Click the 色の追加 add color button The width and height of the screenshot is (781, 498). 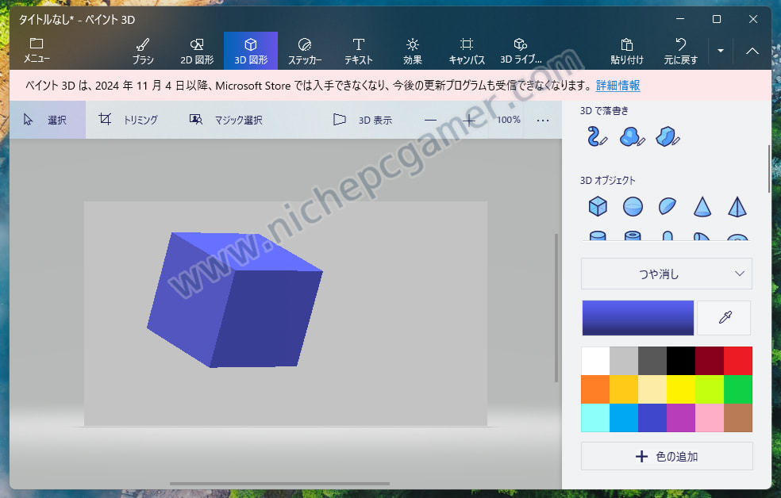[667, 456]
